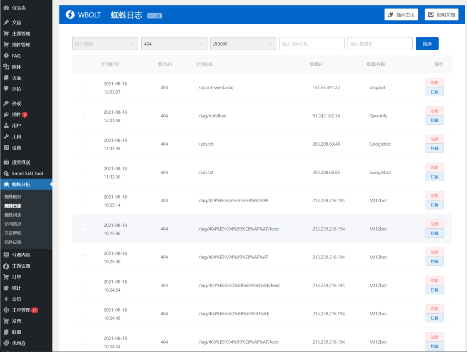Go to 访问路径 in sidebar submenu
This screenshot has height=352, width=467.
13,224
